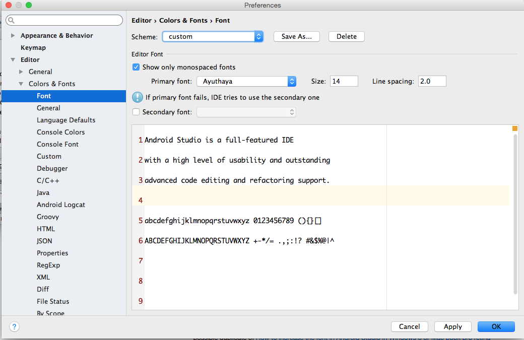Click the green zoom window button
524x340 pixels.
[29, 5]
